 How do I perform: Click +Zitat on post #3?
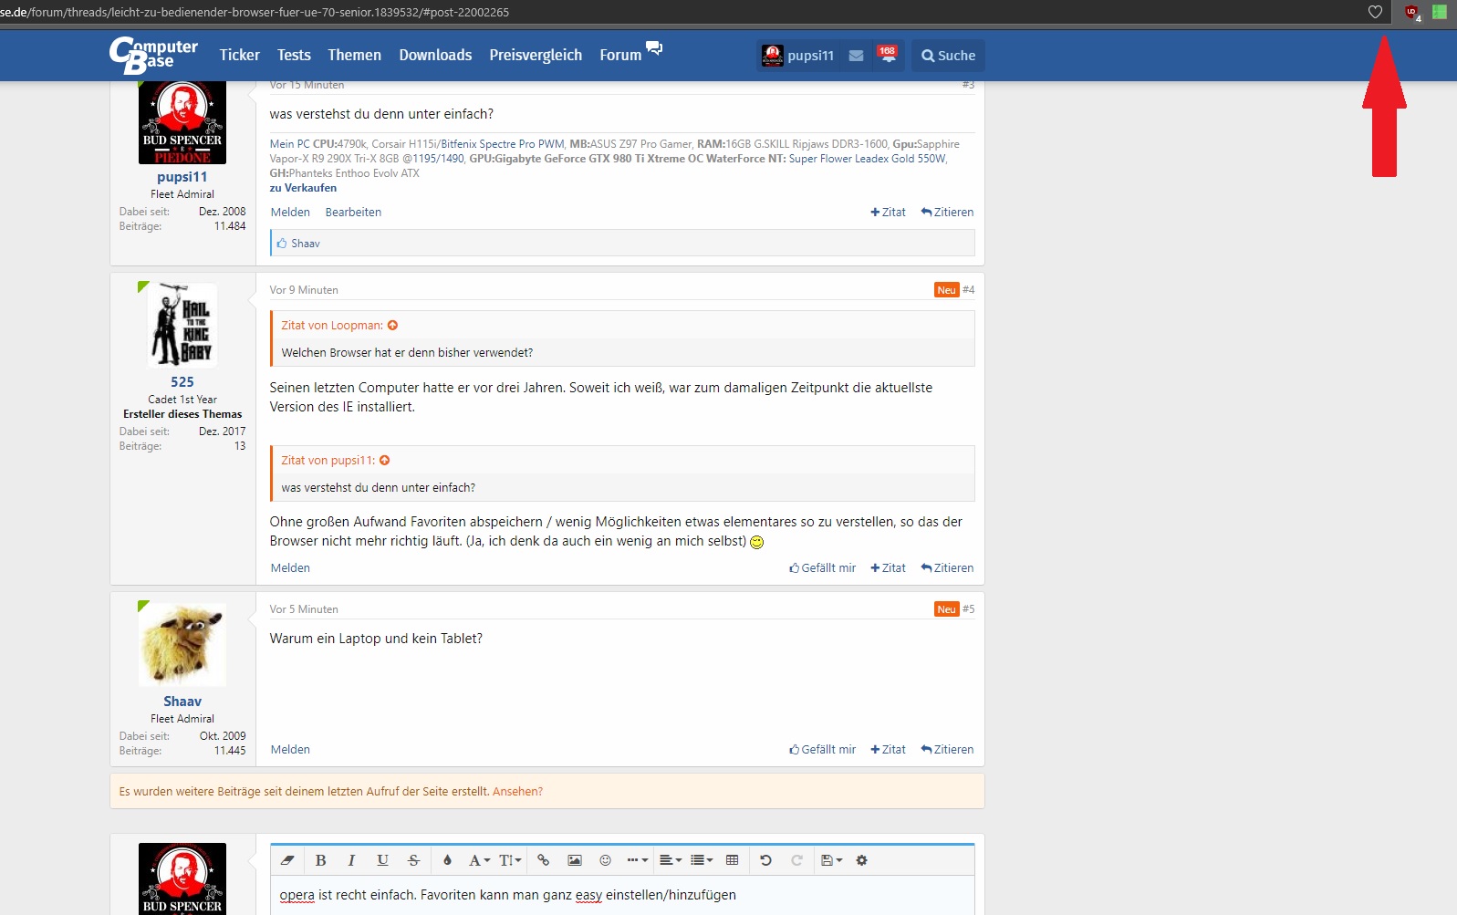888,213
